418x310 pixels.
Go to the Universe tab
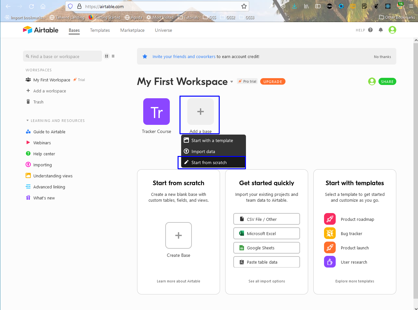pyautogui.click(x=163, y=30)
